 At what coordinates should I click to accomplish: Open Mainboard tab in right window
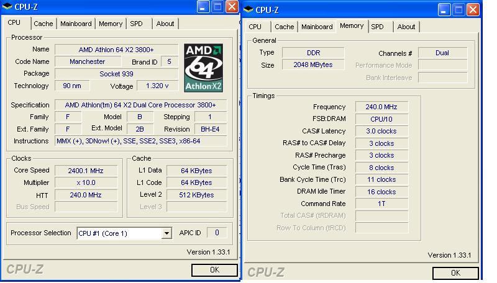pyautogui.click(x=317, y=27)
